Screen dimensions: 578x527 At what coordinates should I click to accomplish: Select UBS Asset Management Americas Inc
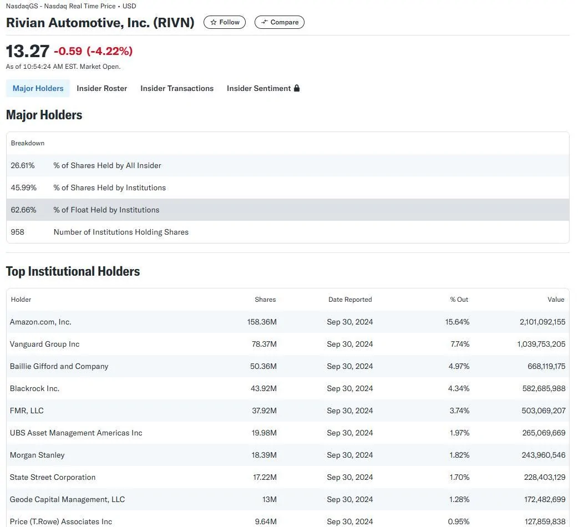(76, 433)
